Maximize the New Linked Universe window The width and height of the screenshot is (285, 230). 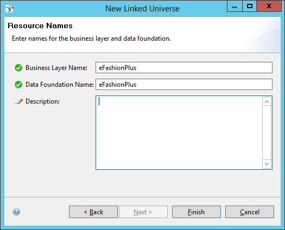(x=250, y=6)
